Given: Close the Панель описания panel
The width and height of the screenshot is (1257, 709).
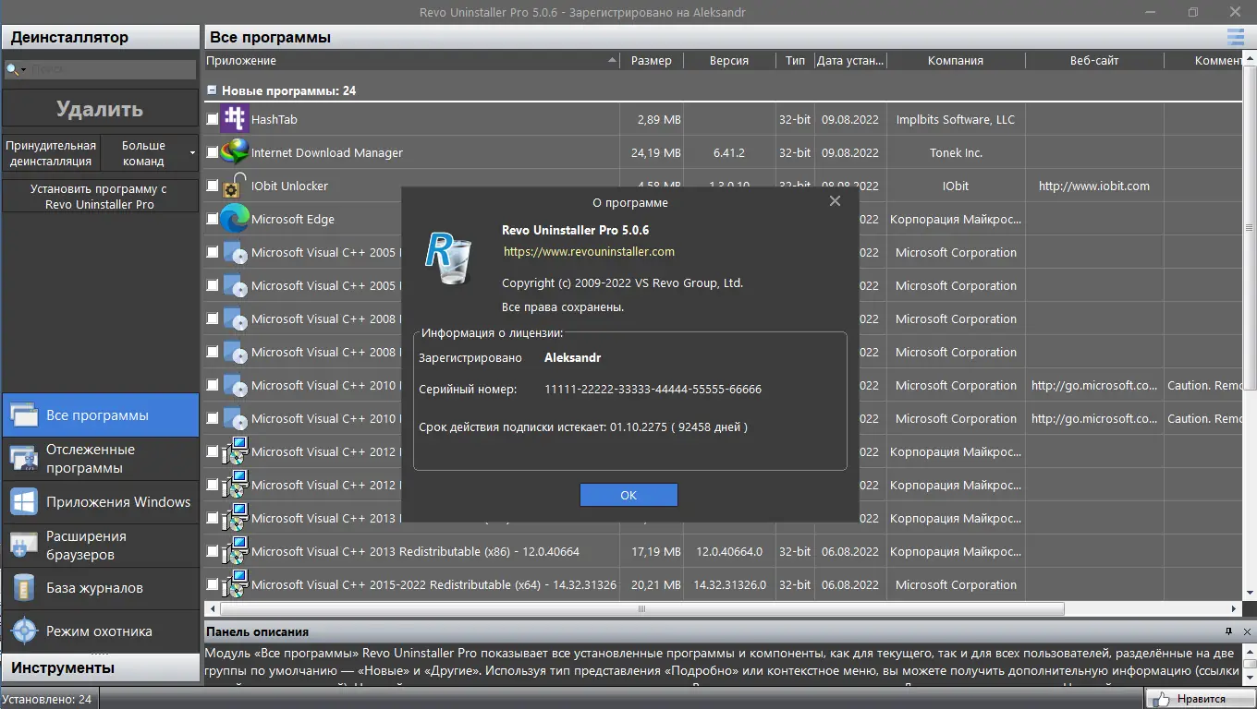Looking at the screenshot, I should click(x=1247, y=631).
